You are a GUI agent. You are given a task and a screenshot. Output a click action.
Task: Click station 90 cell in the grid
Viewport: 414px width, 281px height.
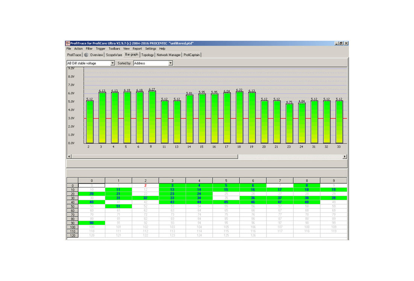pyautogui.click(x=91, y=223)
